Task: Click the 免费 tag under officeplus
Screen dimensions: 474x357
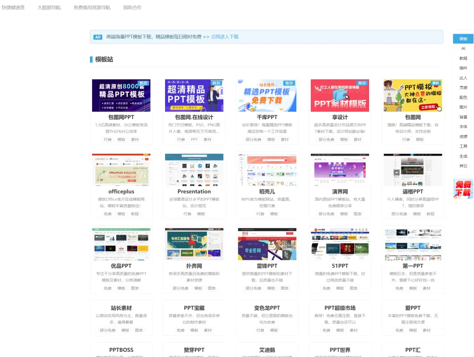Action: tap(108, 214)
